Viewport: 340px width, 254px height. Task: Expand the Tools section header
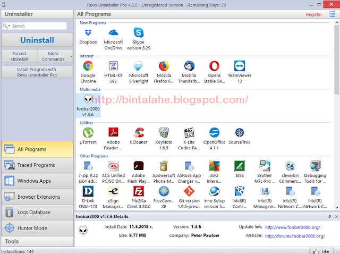37,241
